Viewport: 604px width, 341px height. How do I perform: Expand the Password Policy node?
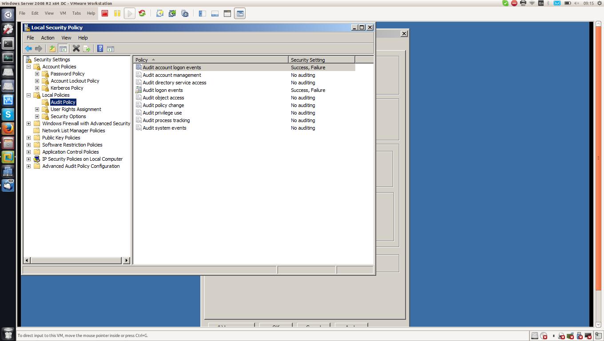click(37, 74)
